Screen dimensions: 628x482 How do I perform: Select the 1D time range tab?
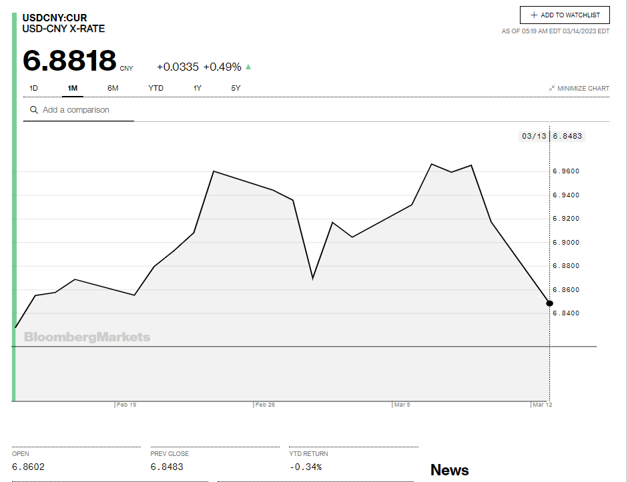(34, 88)
